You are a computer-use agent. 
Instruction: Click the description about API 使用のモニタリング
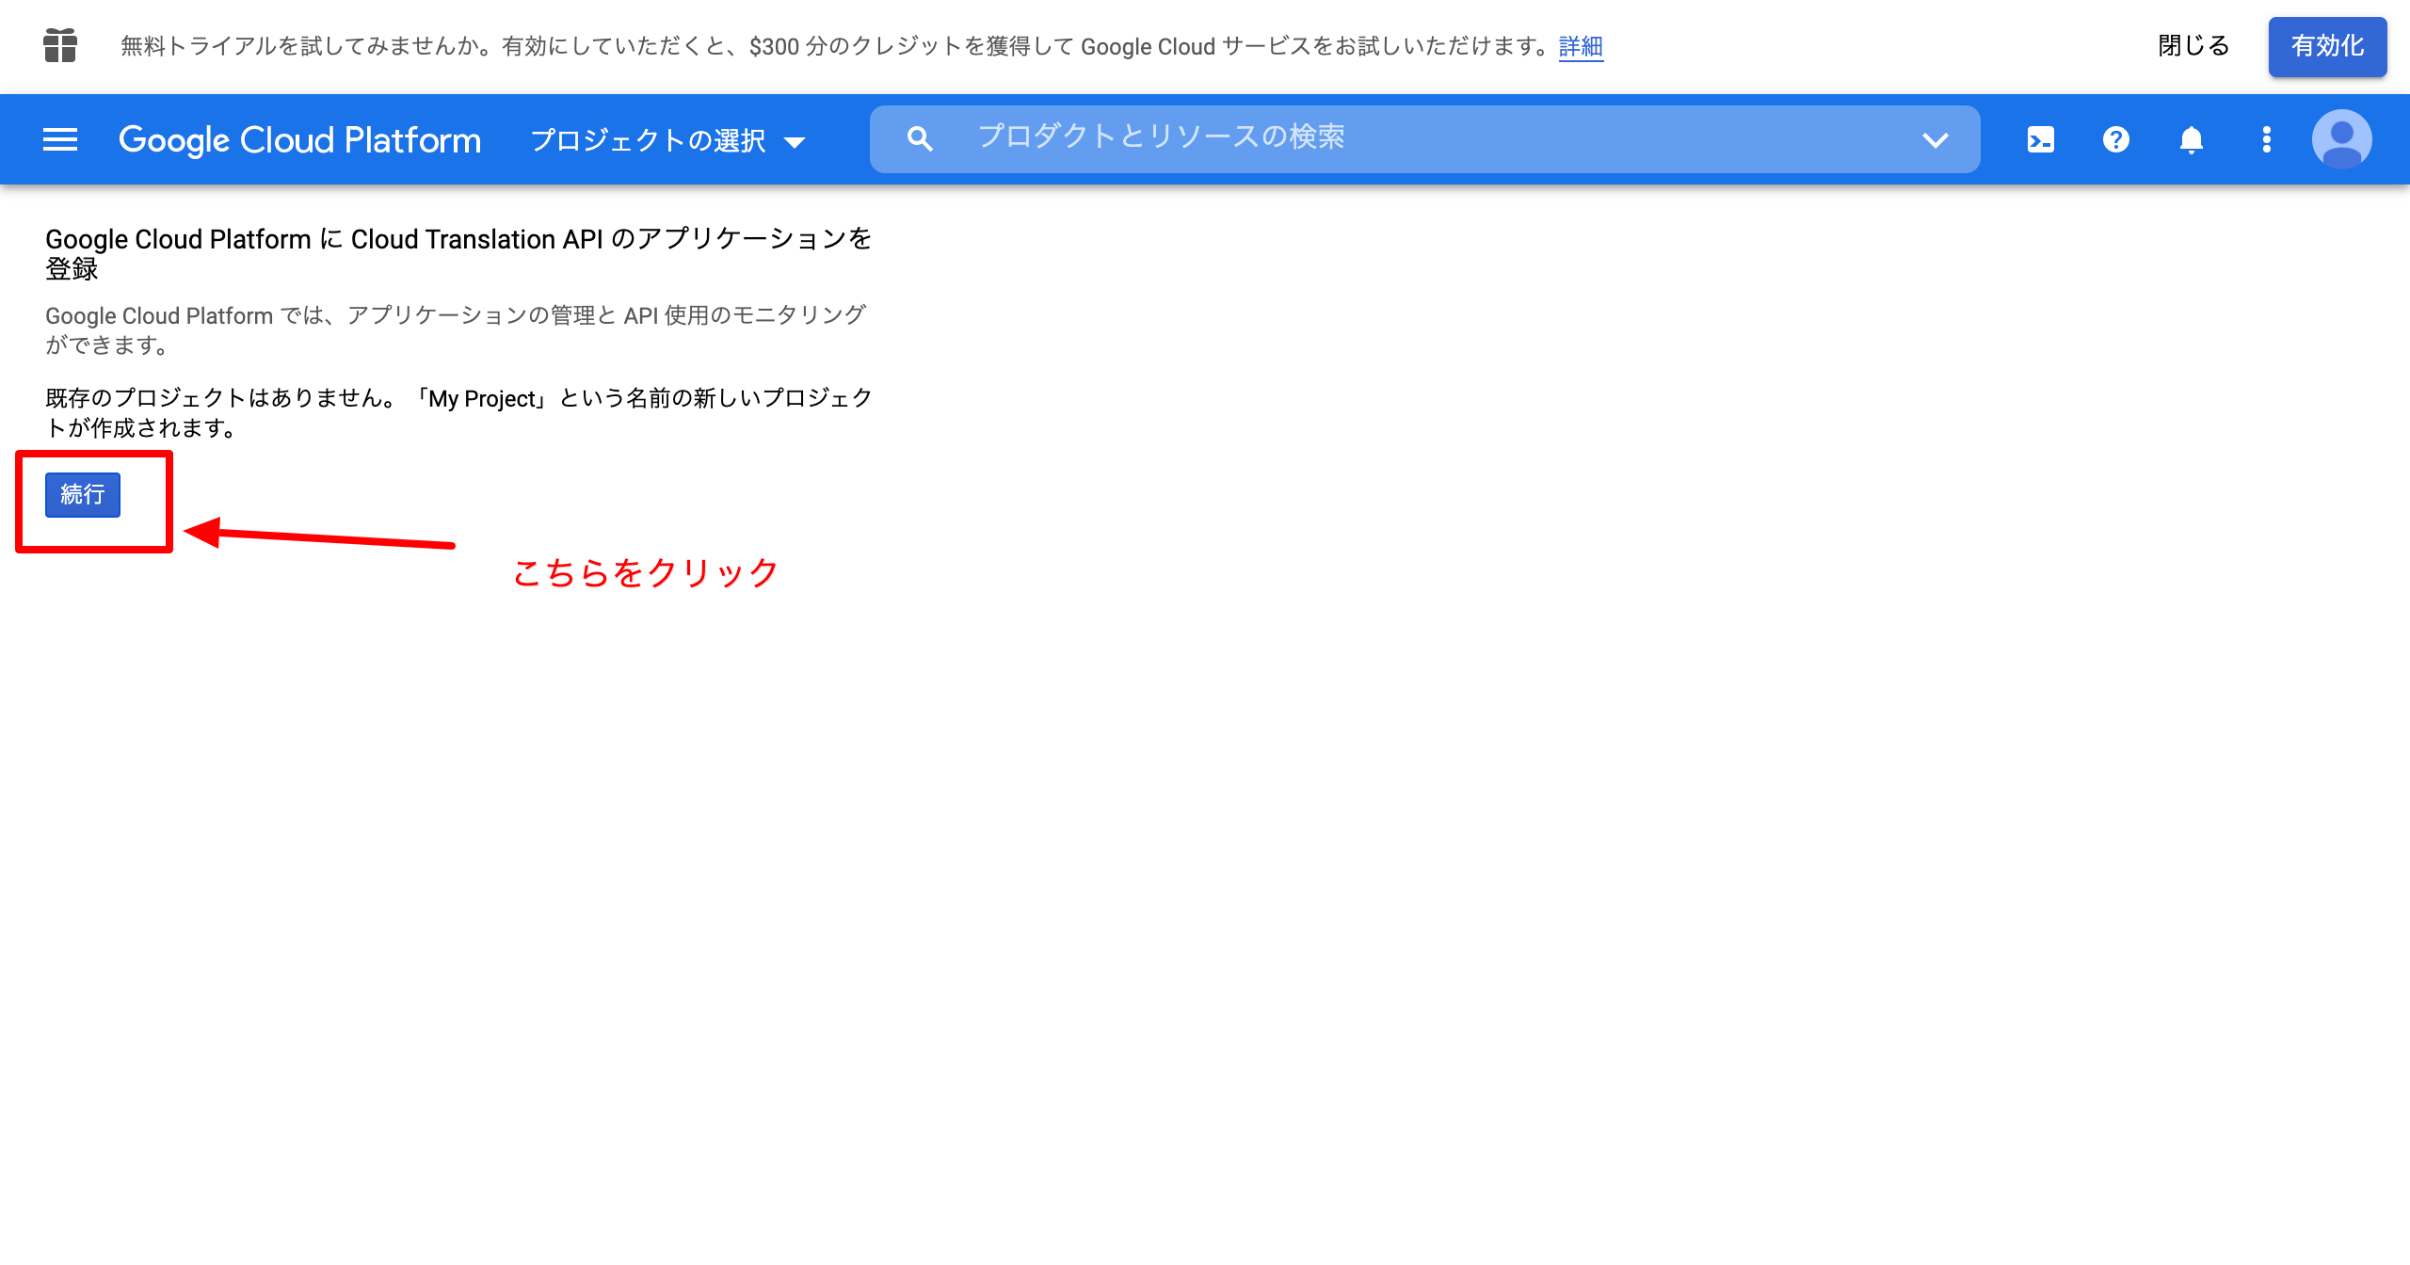456,329
